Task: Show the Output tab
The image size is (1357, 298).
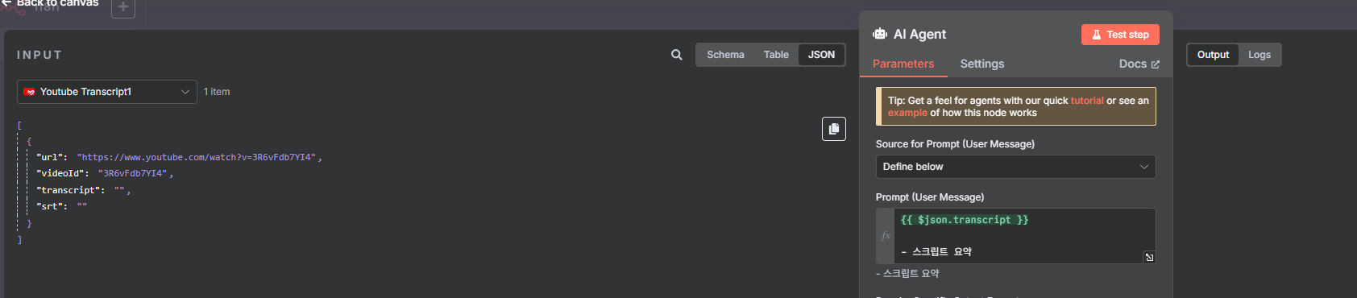Action: [1213, 55]
